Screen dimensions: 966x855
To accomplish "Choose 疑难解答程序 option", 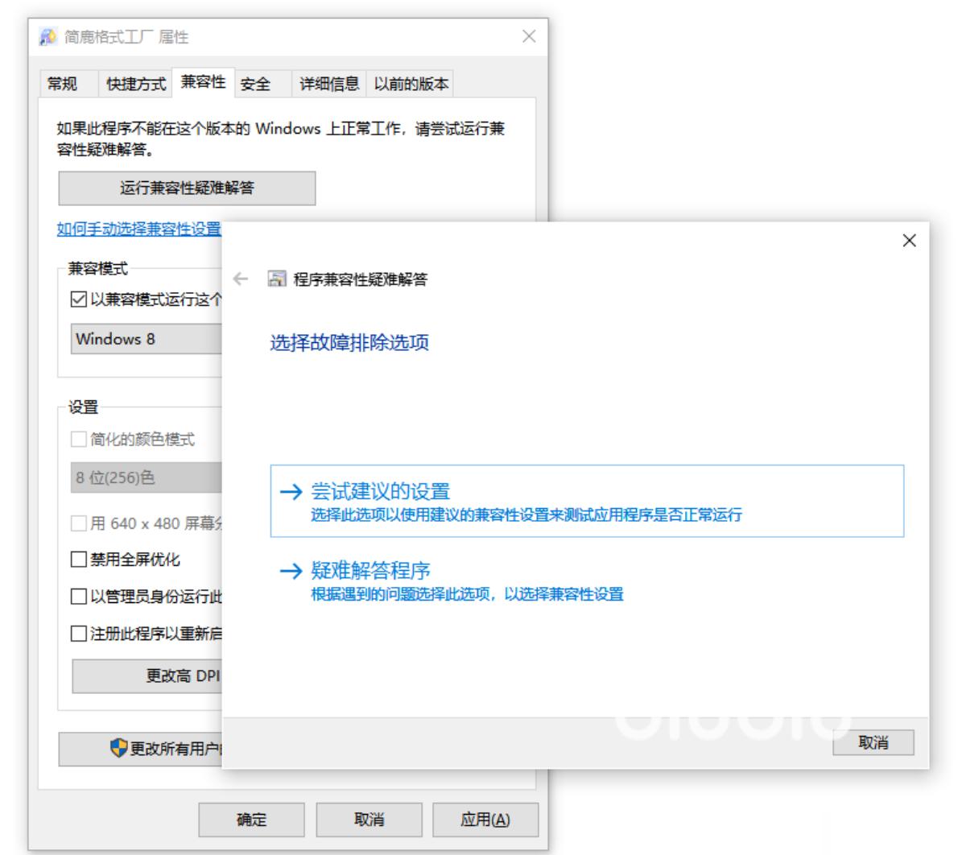I will [587, 581].
